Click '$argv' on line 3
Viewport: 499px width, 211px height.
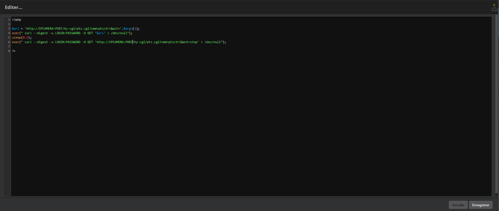(128, 29)
